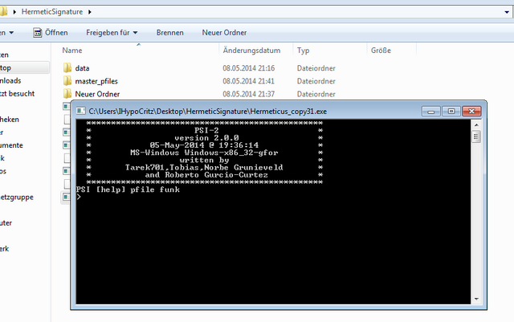This screenshot has height=322, width=514.
Task: Click the console window title bar icon
Action: coord(80,111)
